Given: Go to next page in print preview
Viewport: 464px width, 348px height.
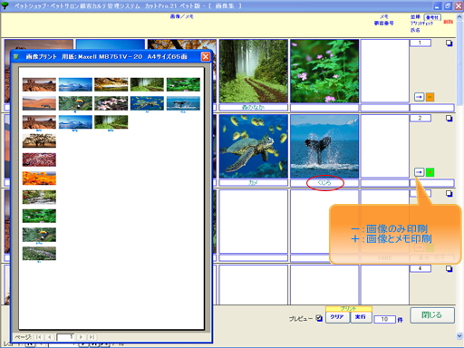Looking at the screenshot, I should [81, 337].
